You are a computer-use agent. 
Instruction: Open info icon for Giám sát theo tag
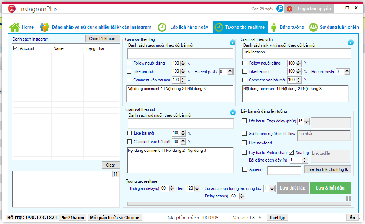pos(232,43)
